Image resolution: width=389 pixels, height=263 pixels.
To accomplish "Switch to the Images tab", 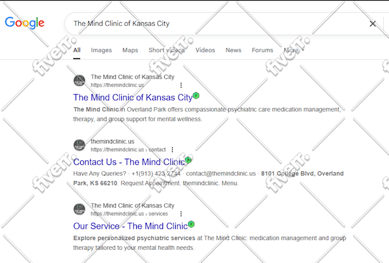I will point(101,50).
